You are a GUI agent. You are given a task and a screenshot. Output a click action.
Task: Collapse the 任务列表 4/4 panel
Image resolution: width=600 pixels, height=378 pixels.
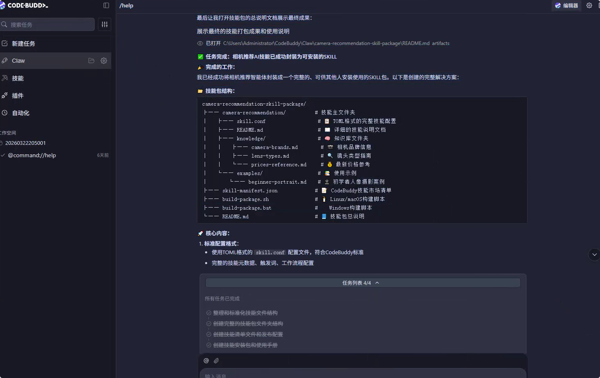pyautogui.click(x=363, y=283)
